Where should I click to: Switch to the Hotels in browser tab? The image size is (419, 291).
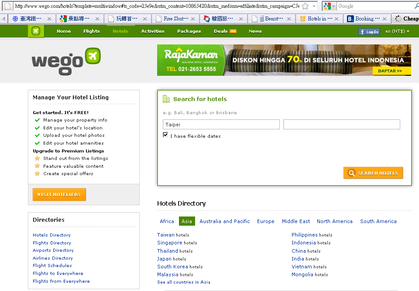coord(319,19)
